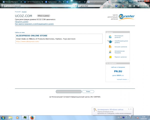This screenshot has width=150, height=120.
Task: Show hidden tray icons arrow
Action: [x=128, y=117]
